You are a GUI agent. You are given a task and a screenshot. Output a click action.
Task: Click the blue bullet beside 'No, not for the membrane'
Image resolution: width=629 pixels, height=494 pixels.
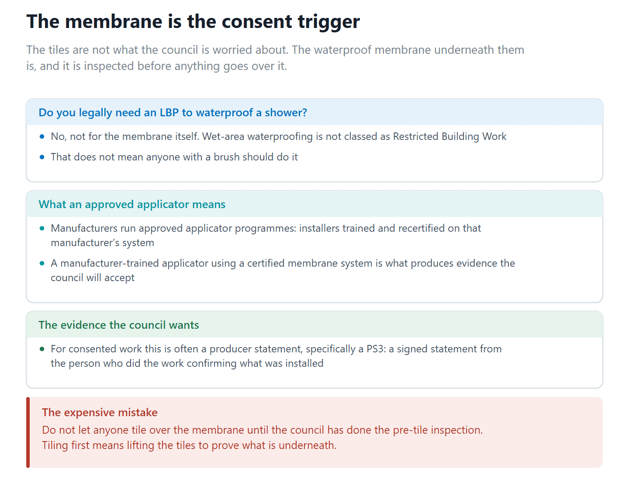pyautogui.click(x=42, y=136)
